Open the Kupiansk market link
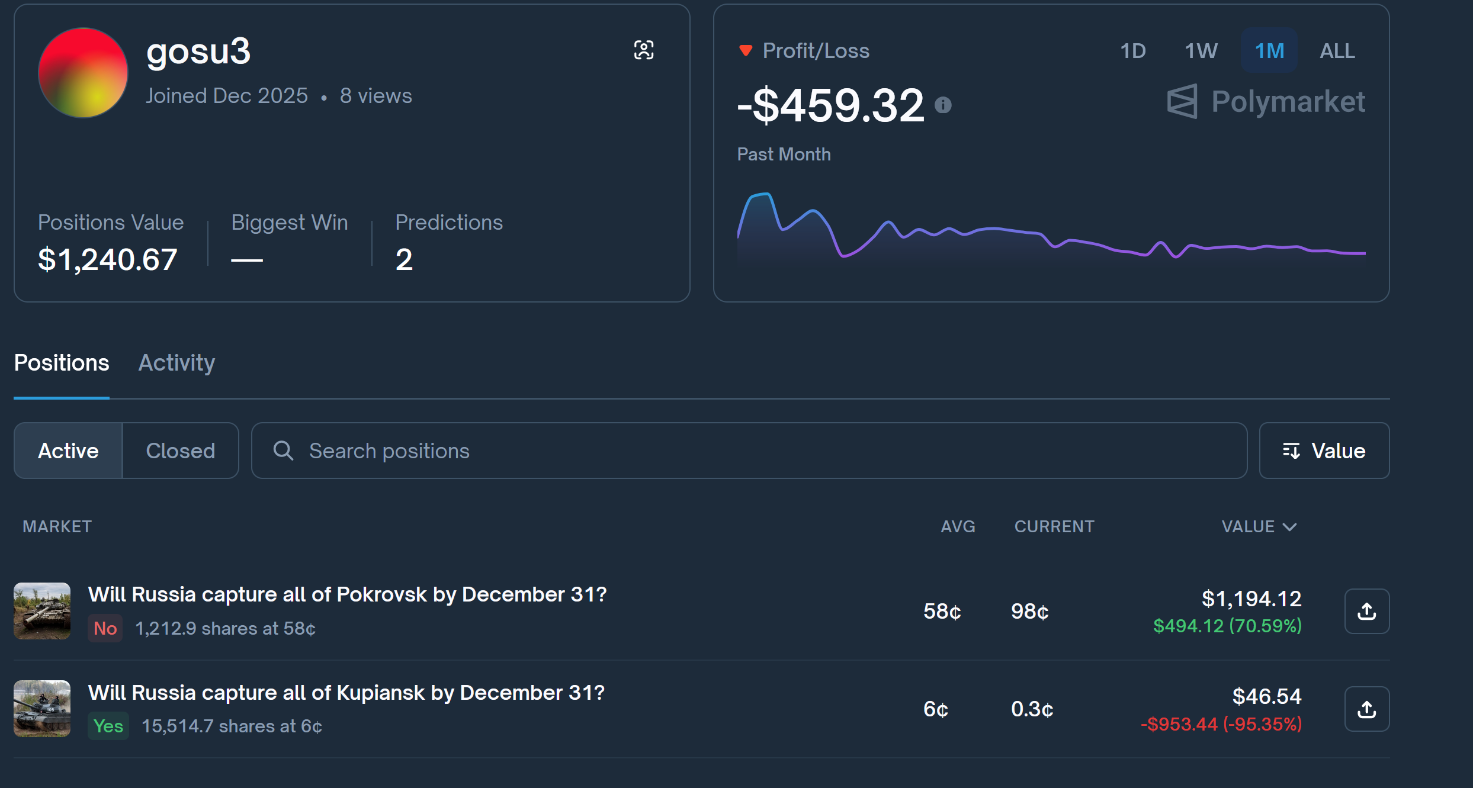Screen dimensions: 1473x788 346,692
